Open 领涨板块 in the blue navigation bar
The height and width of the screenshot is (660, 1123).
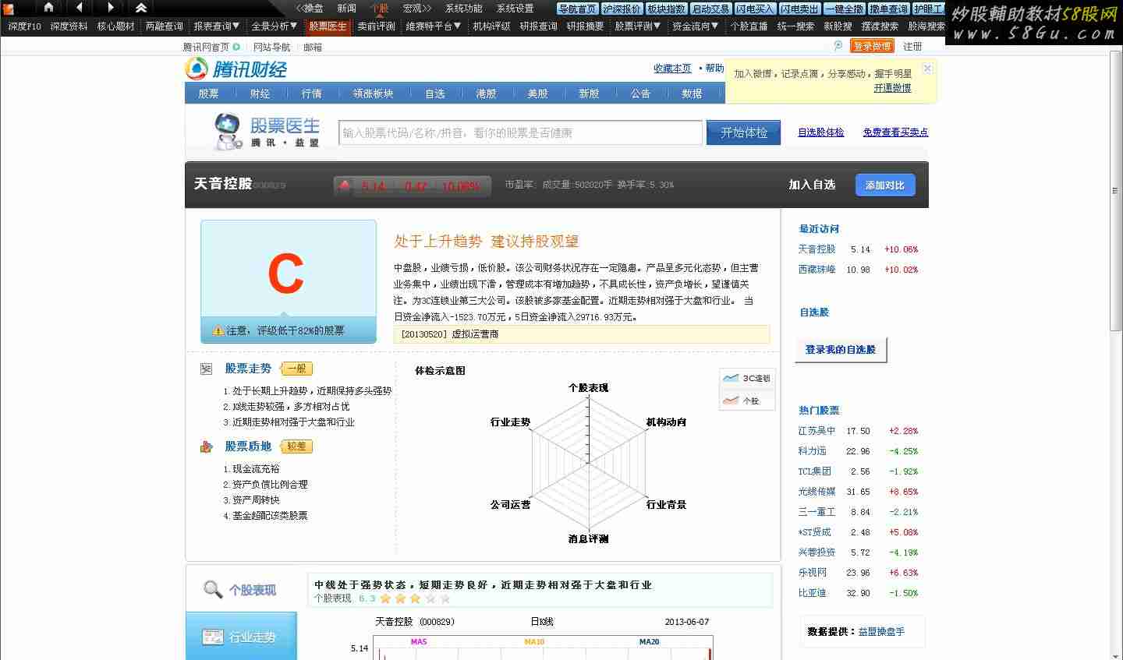(x=373, y=94)
